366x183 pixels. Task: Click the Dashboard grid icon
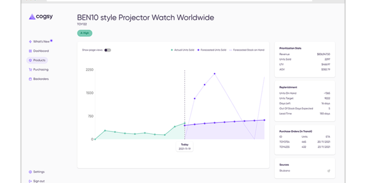tap(30, 51)
